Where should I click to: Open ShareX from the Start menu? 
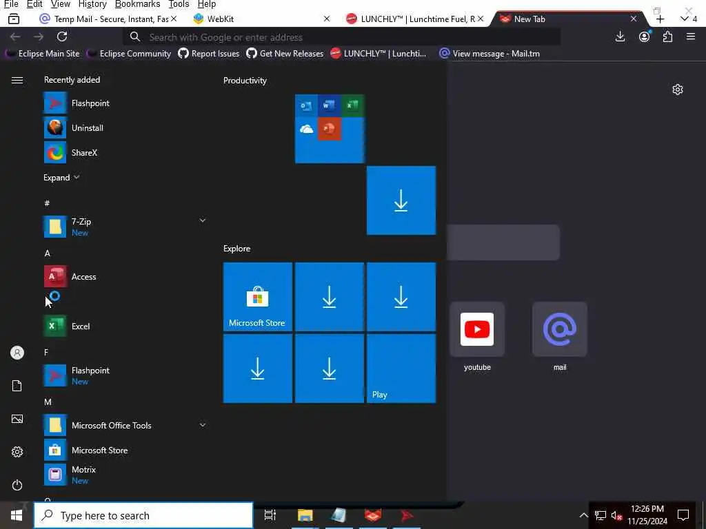124,153
